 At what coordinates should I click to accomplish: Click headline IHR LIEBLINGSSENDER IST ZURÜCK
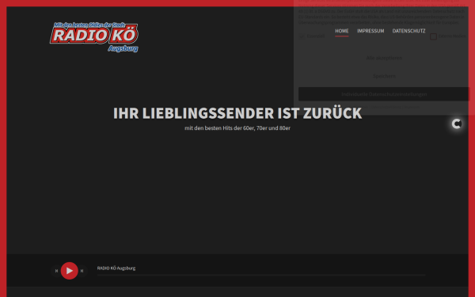click(x=237, y=113)
